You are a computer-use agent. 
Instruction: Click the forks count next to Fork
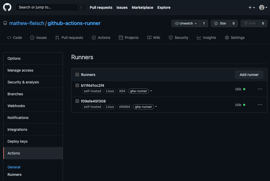[263, 23]
